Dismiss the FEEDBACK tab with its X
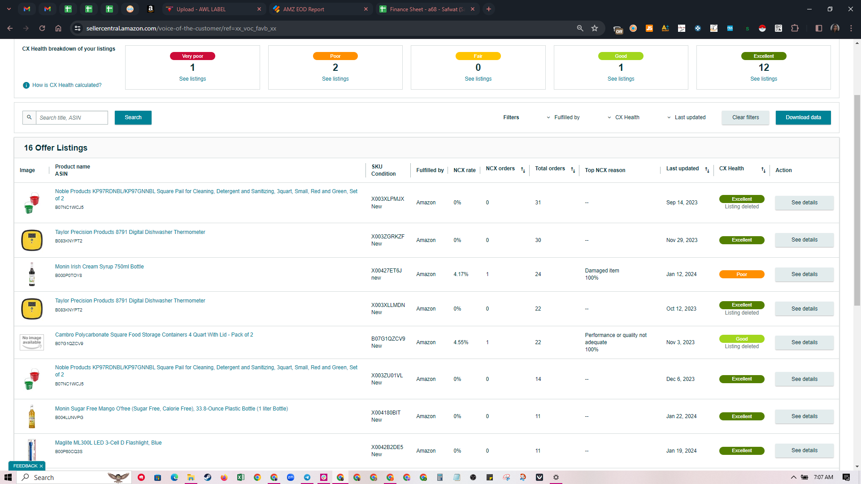Screen dimensions: 861x484 (x=41, y=466)
